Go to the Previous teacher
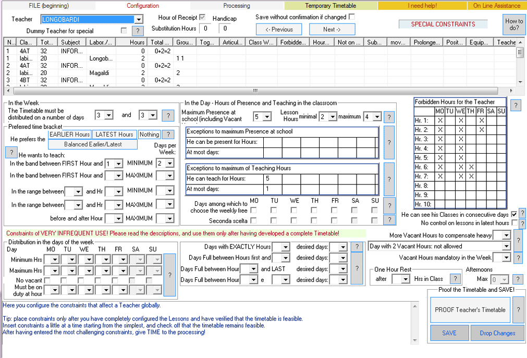 click(x=279, y=29)
